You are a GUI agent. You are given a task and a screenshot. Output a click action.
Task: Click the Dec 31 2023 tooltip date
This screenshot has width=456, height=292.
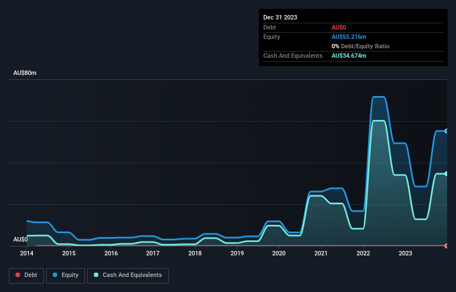tap(280, 17)
